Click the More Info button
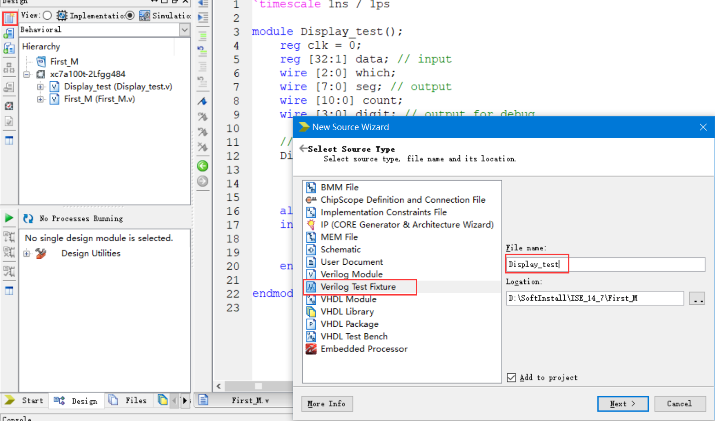The image size is (715, 421). point(327,404)
